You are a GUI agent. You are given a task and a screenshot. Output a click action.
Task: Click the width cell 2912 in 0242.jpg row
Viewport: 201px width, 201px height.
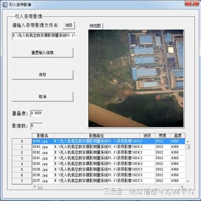163,152
